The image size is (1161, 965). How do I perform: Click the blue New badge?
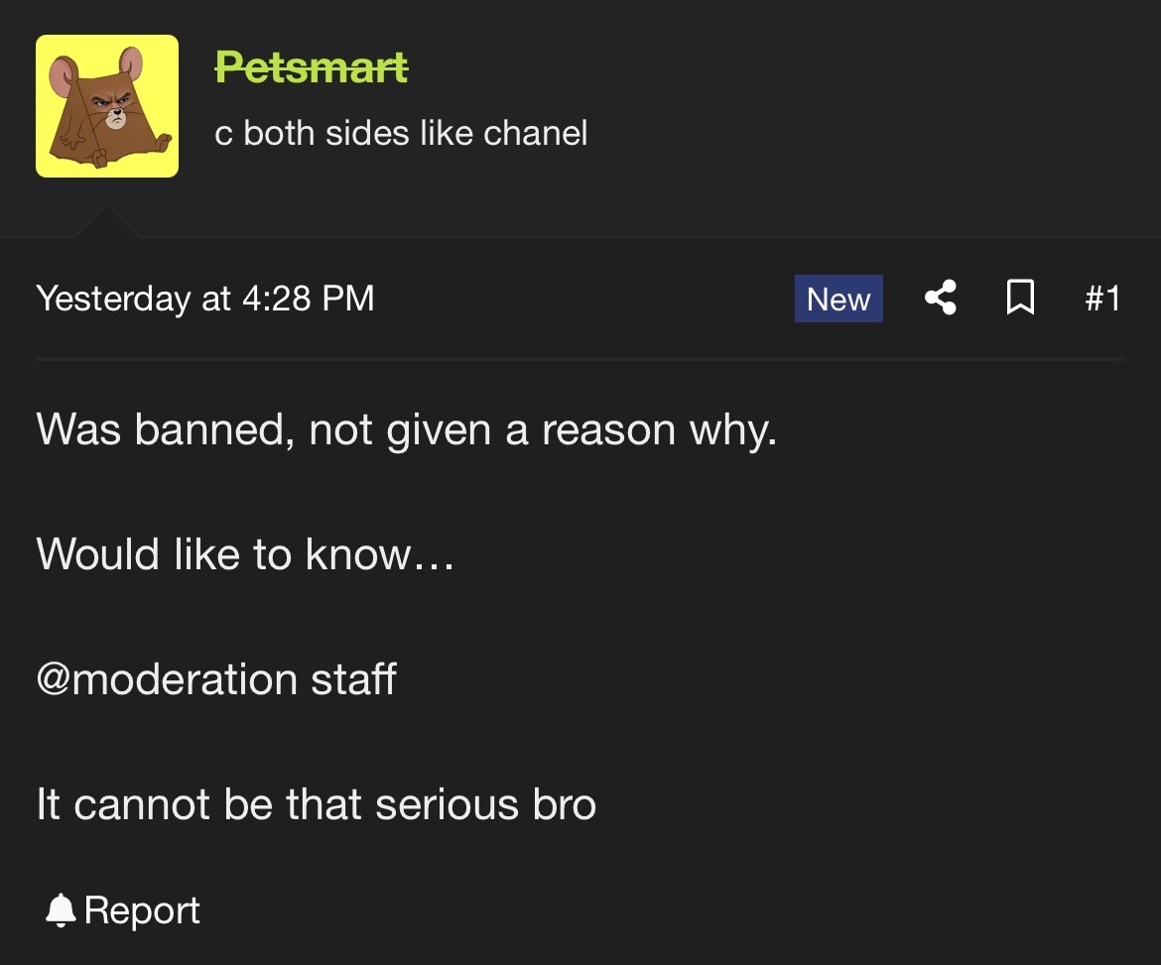click(x=838, y=299)
